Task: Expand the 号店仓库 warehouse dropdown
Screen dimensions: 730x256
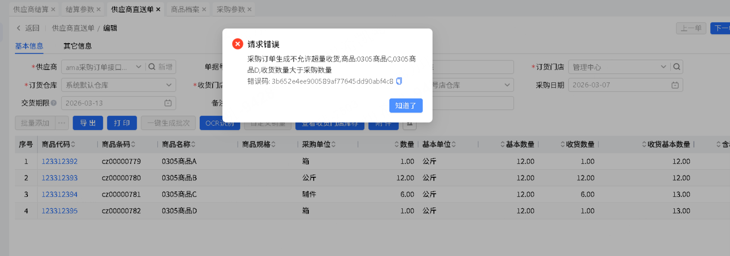Action: point(507,85)
